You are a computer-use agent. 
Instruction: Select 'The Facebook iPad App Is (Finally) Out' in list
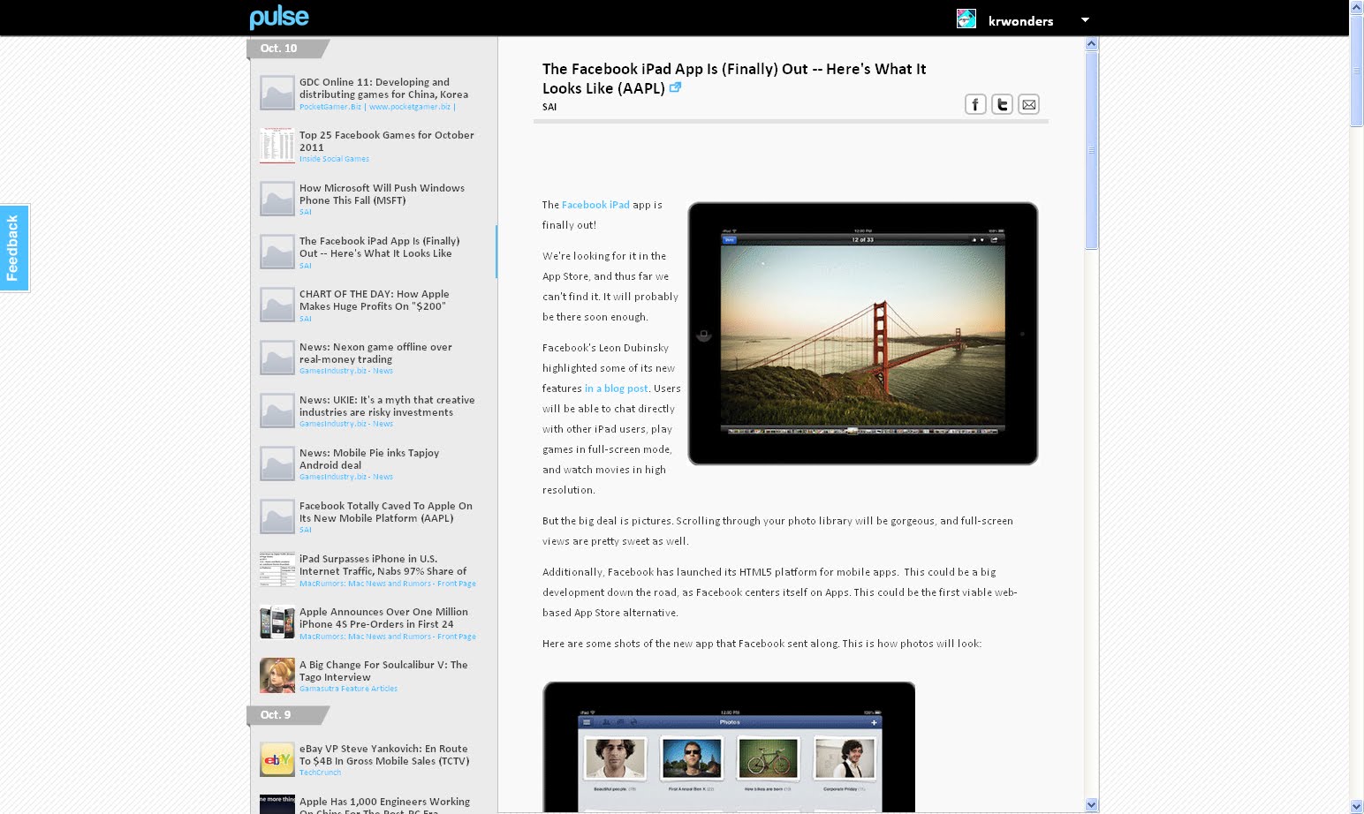click(x=379, y=247)
